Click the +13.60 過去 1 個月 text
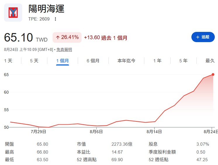The width and height of the screenshot is (218, 165). (105, 38)
